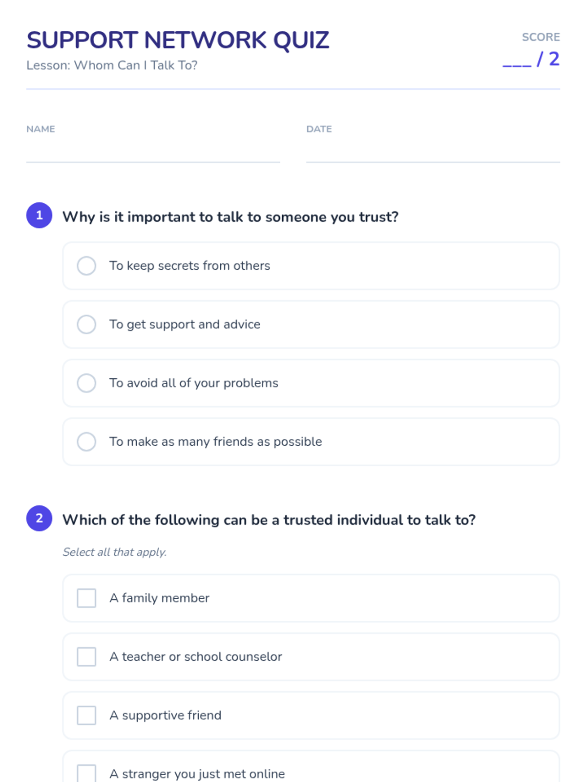The height and width of the screenshot is (782, 586).
Task: Click the 'trusted individual' question text
Action: click(x=269, y=520)
